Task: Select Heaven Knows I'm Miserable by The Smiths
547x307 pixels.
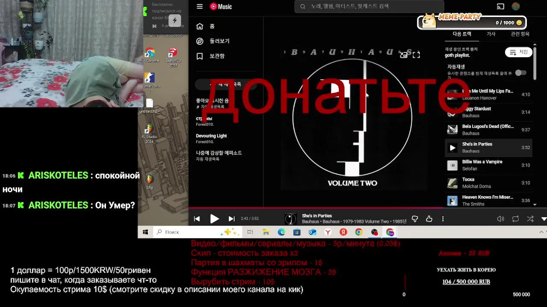Action: 488,200
